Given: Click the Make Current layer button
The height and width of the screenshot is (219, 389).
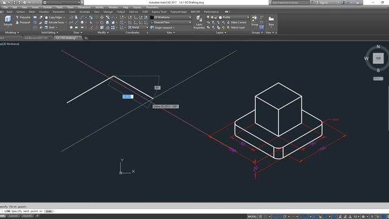Looking at the screenshot, I should (x=236, y=23).
